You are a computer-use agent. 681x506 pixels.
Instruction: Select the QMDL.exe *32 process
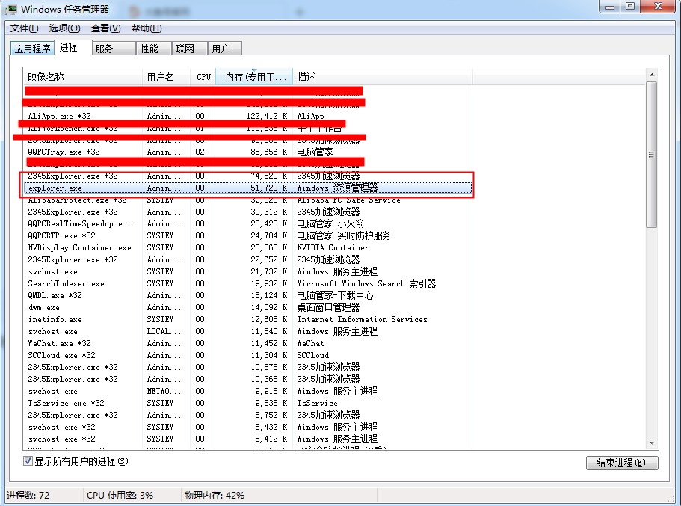[247, 295]
